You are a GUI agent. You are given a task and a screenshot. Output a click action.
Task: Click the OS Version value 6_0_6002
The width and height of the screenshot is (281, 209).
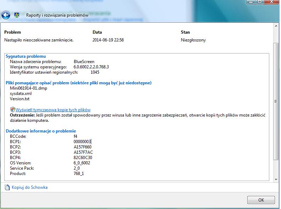[82, 163]
